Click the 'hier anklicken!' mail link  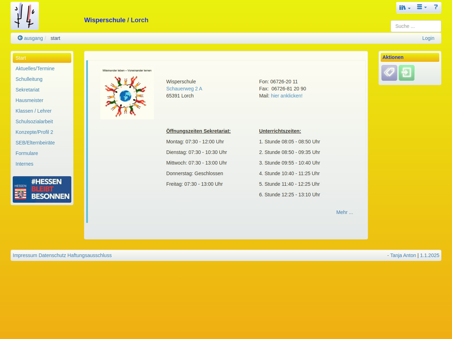coord(286,96)
